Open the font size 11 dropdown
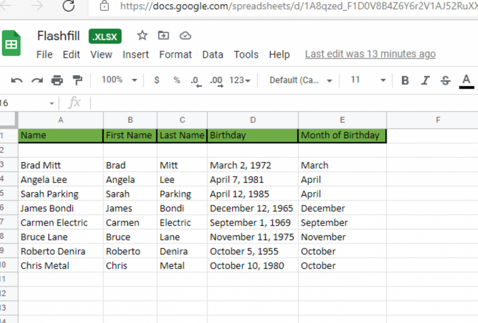The width and height of the screenshot is (478, 323). [368, 80]
